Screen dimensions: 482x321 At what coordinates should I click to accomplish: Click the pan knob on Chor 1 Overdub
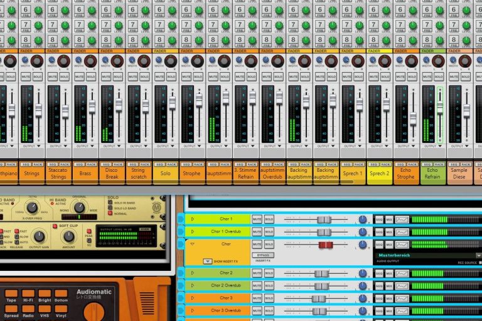click(x=362, y=232)
